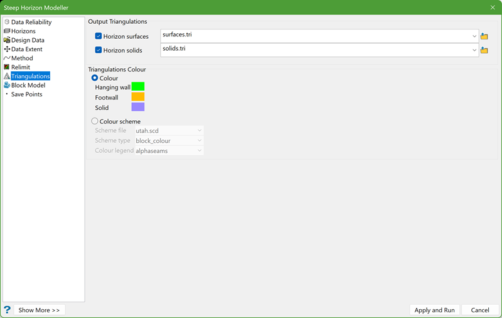Image resolution: width=502 pixels, height=318 pixels.
Task: Change the green Hanging wall colour swatch
Action: point(138,86)
